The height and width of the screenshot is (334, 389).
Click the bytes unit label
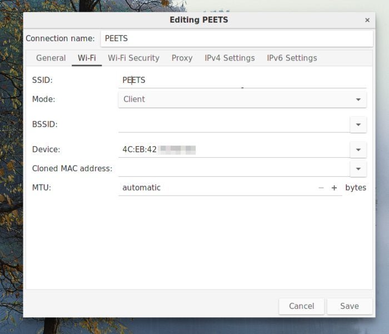(x=356, y=188)
